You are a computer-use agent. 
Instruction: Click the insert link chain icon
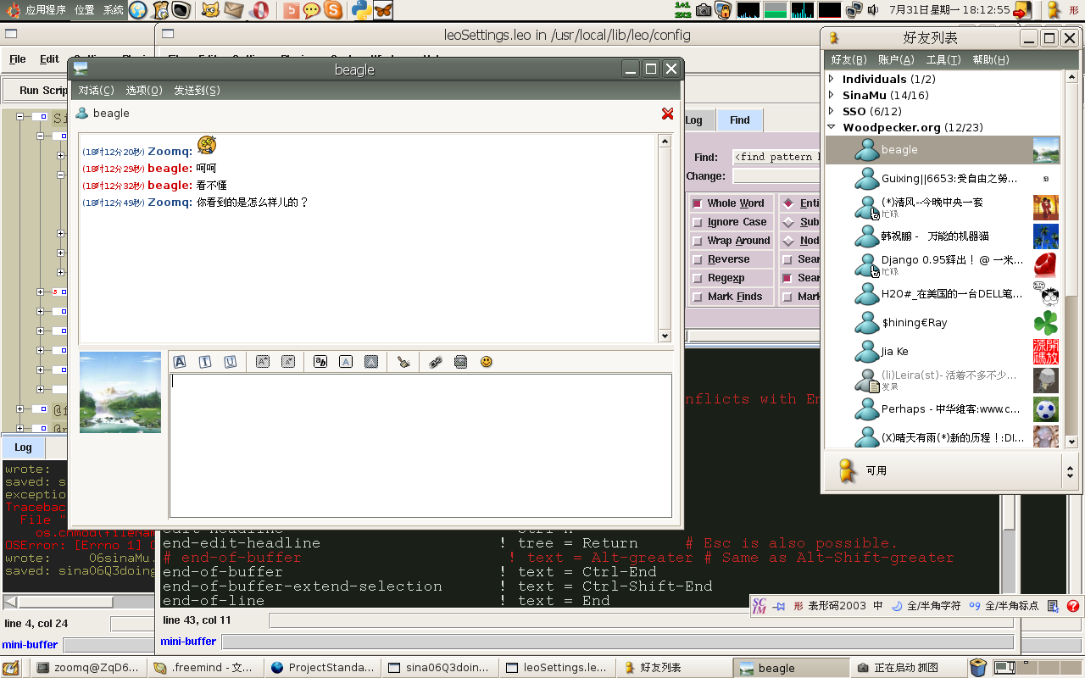(x=435, y=362)
